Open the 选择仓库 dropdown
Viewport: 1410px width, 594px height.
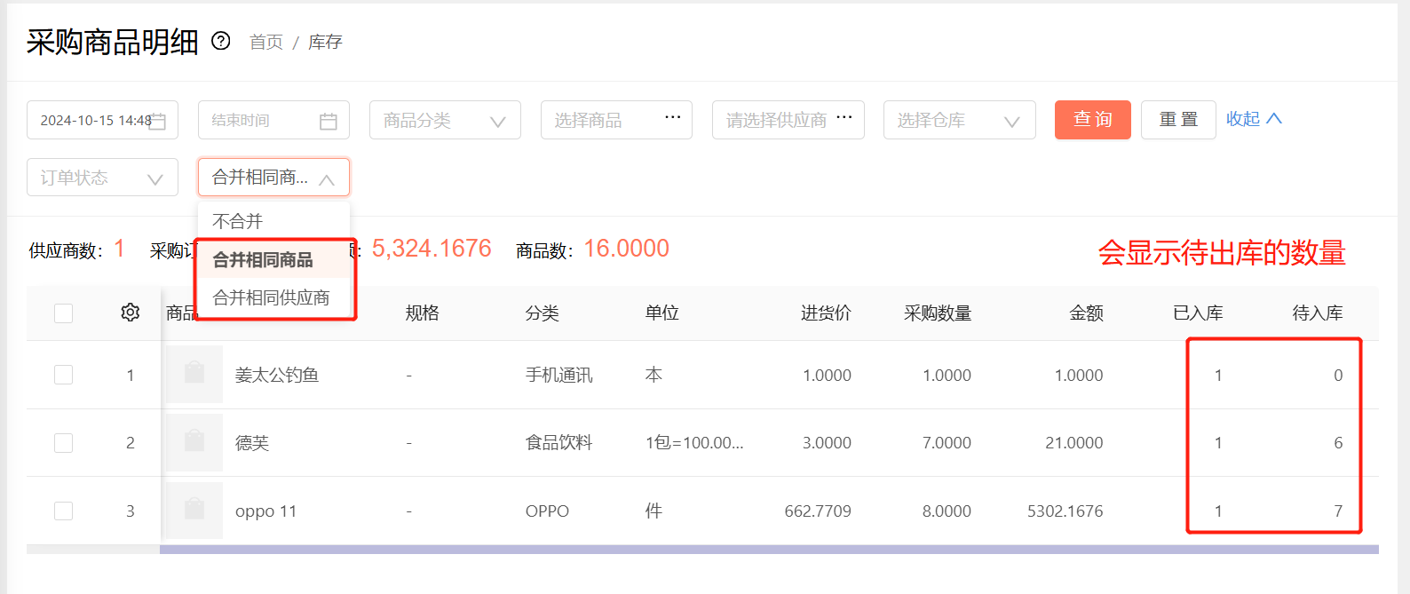coord(959,120)
